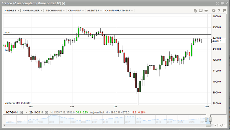Open the speech bubble feedback icon
The height and width of the screenshot is (130, 230).
click(224, 10)
